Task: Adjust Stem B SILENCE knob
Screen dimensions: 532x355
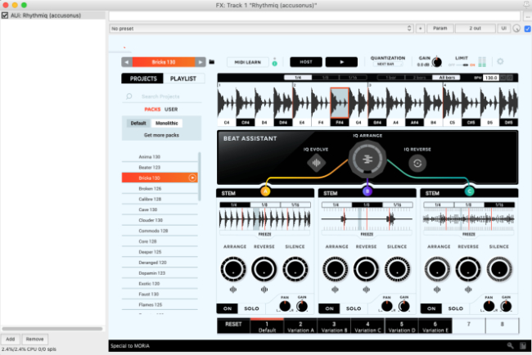Action: (397, 269)
